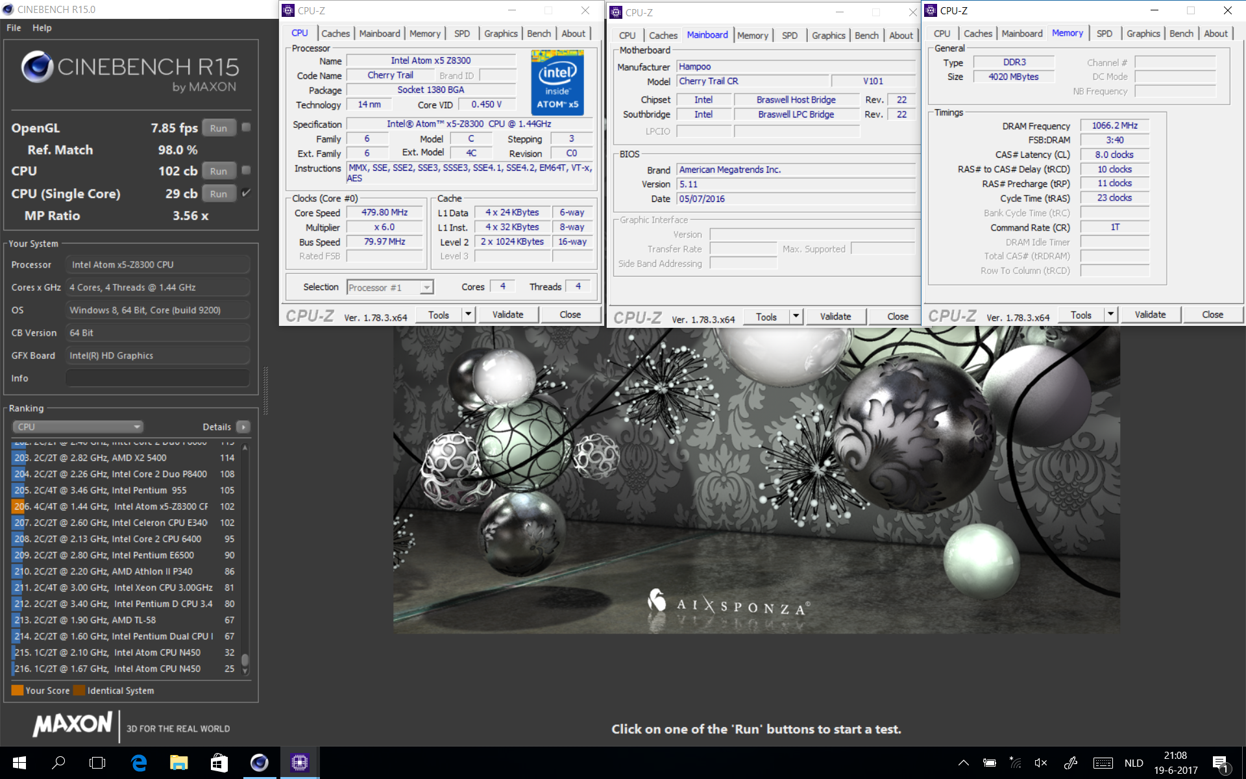The image size is (1246, 779).
Task: Click the GFX Board field Intel(R) HD Graphics
Action: tap(158, 355)
